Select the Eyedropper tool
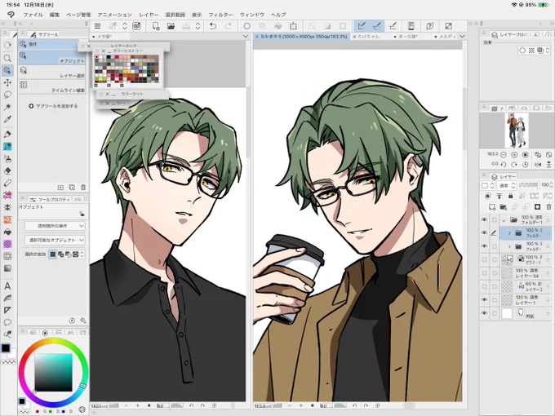The image size is (555, 416). (7, 119)
